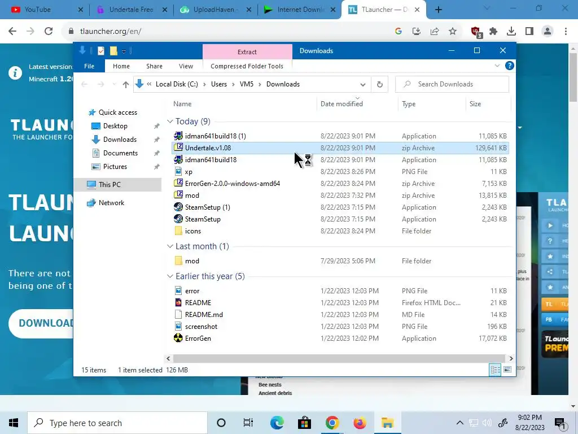Open Firefox from the taskbar
This screenshot has height=434, width=578.
(360, 423)
